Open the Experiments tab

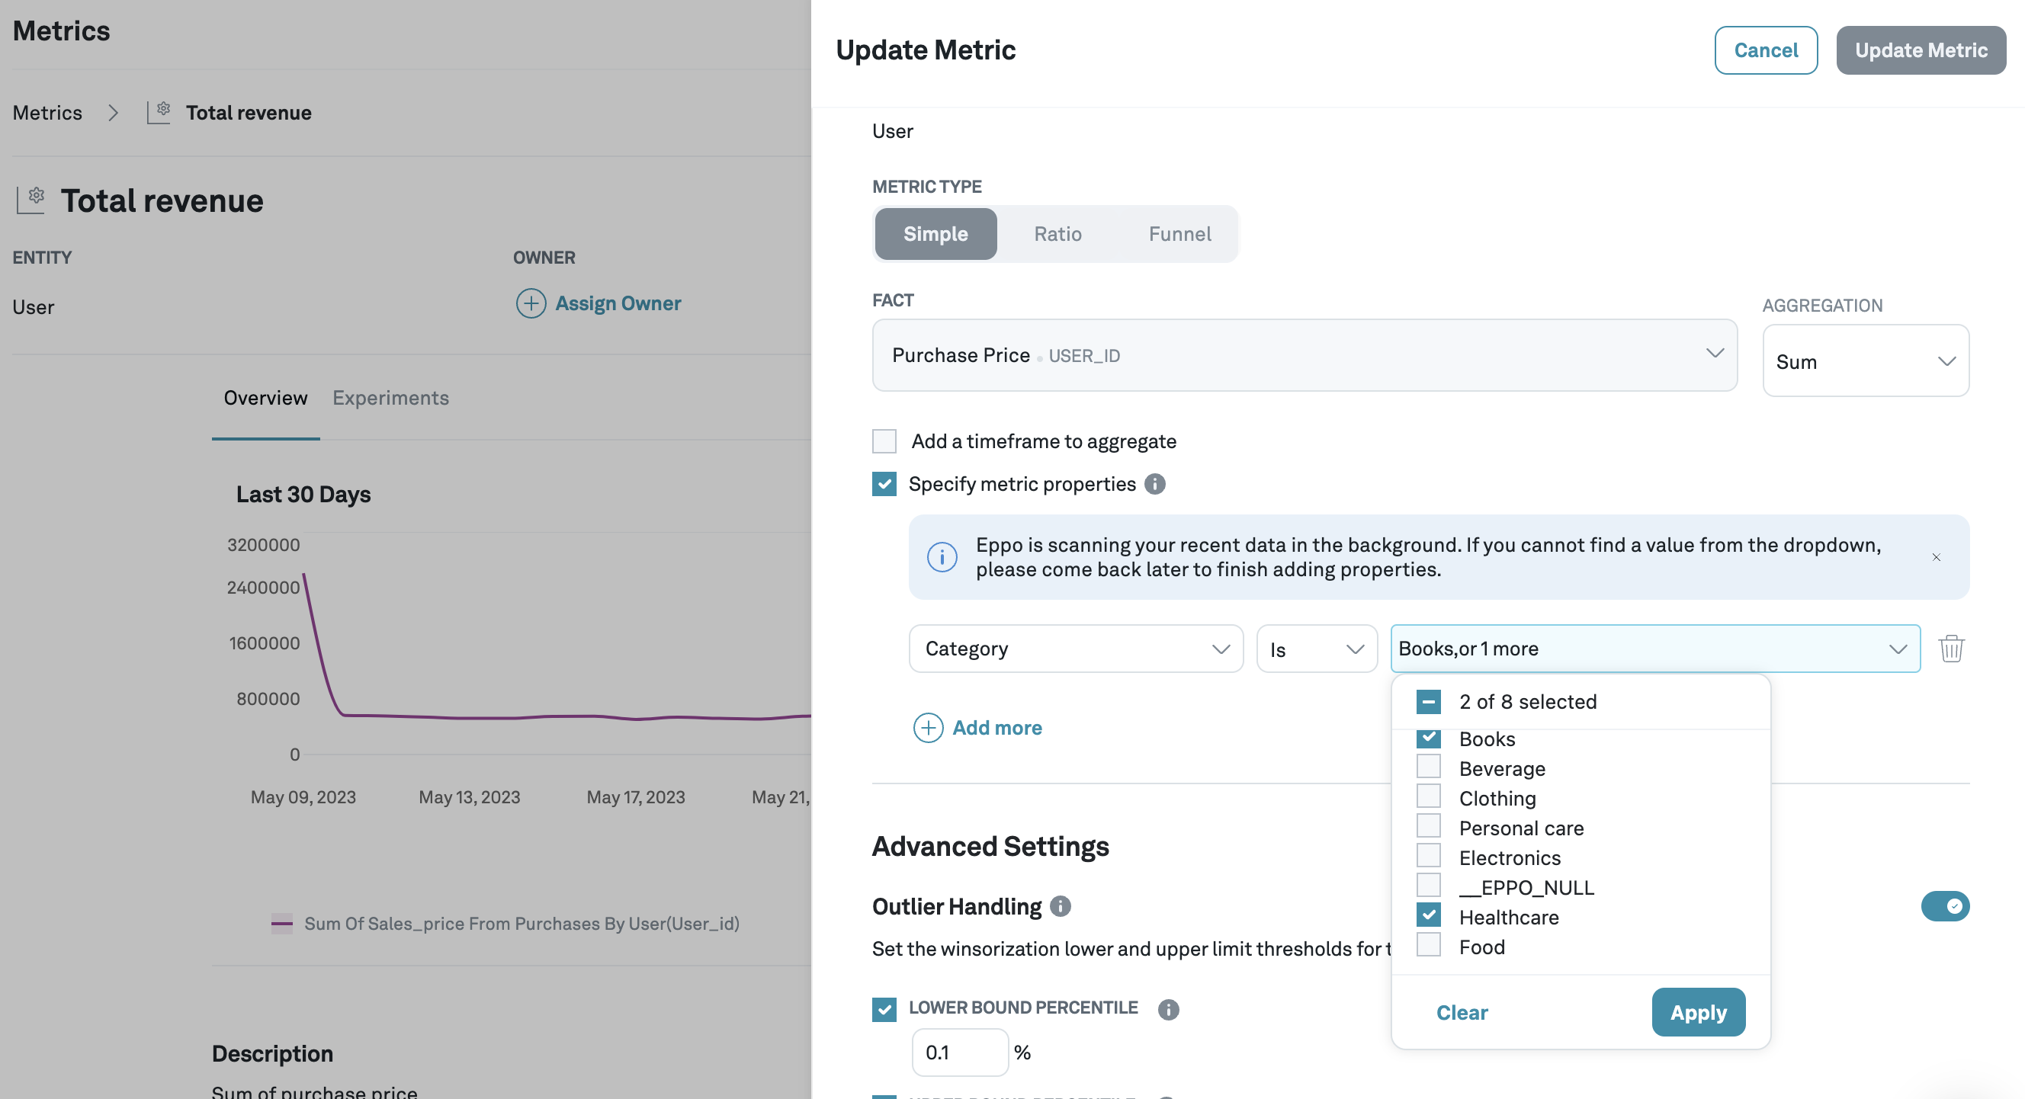(390, 398)
